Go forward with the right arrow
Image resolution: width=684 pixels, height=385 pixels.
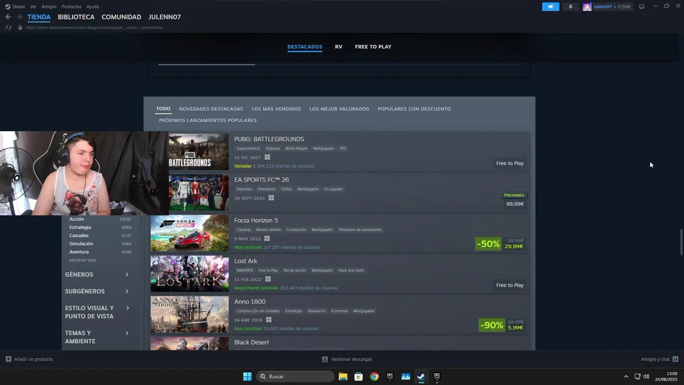coord(19,17)
